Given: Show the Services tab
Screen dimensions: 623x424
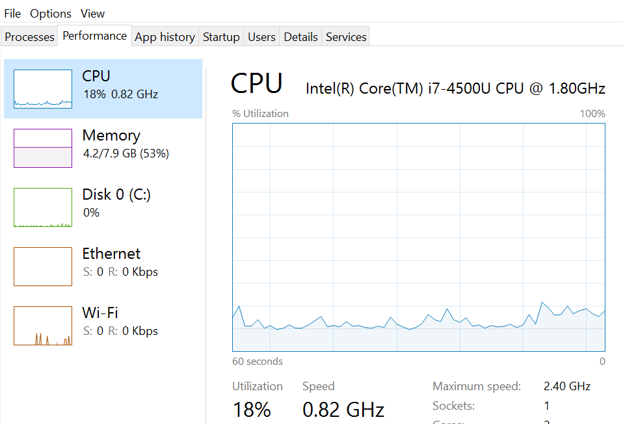Looking at the screenshot, I should pos(346,37).
